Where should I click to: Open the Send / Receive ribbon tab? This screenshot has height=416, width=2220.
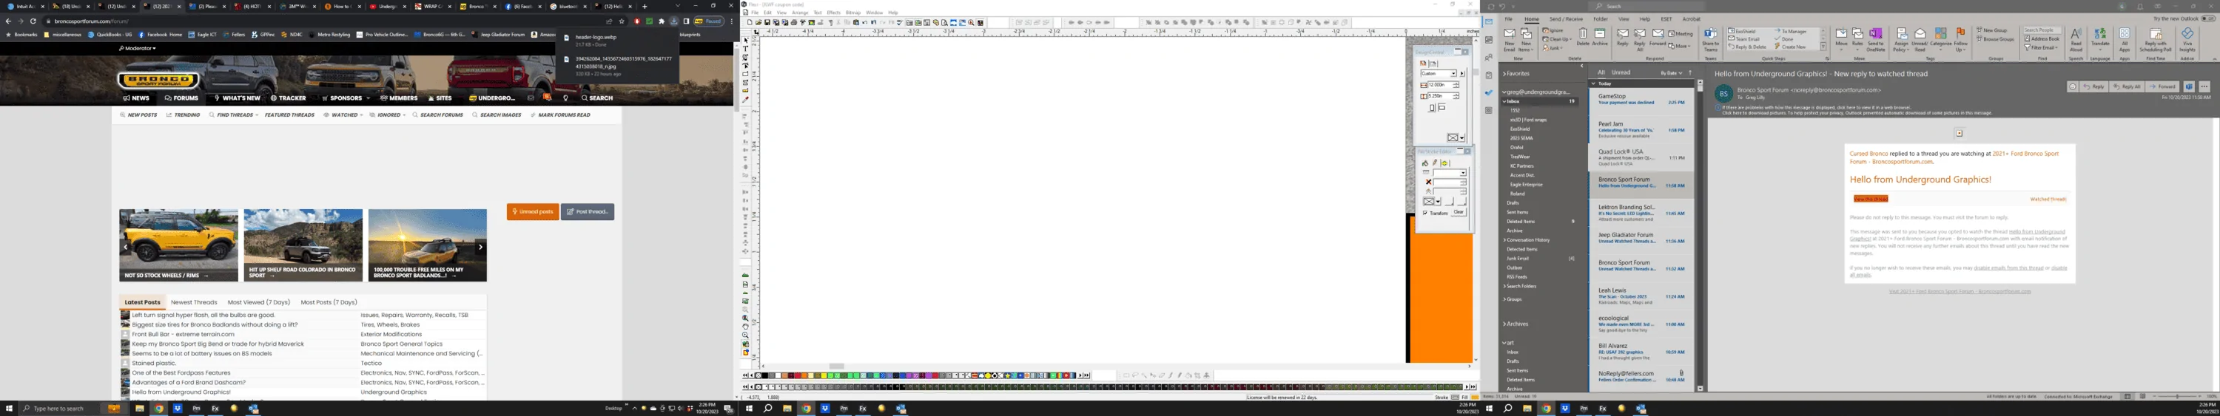(1566, 18)
